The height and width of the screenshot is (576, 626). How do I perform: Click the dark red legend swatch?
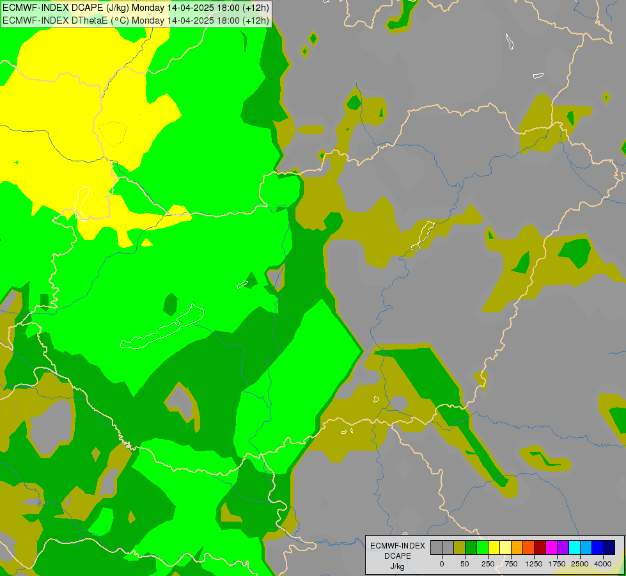point(540,547)
